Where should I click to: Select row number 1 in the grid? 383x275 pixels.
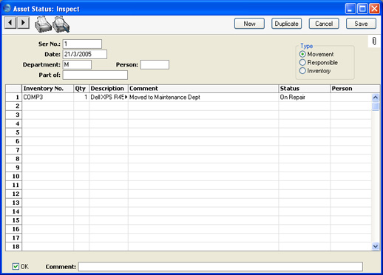point(14,97)
